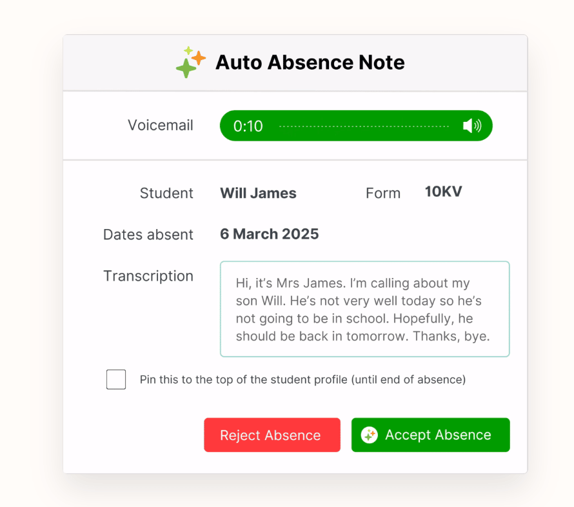
Task: Click the Transcription field label
Action: tap(148, 276)
